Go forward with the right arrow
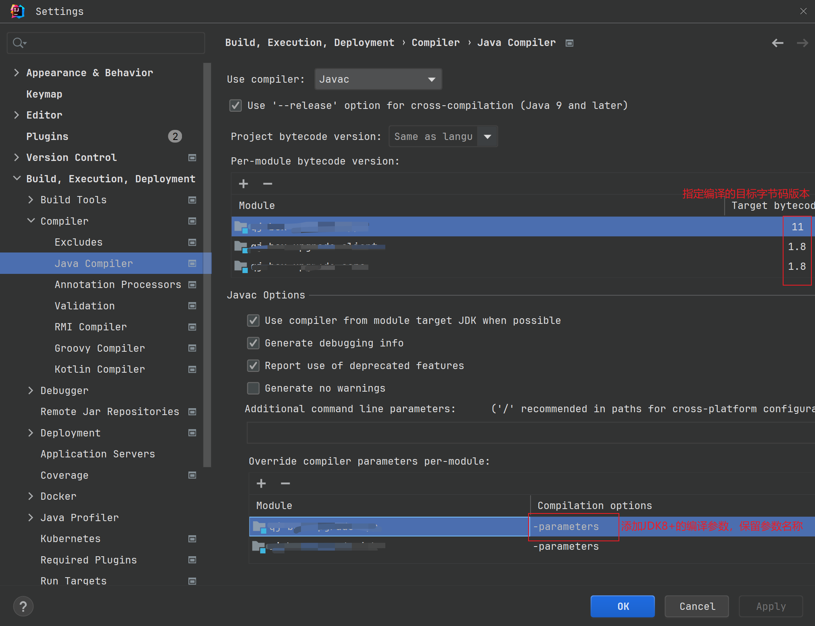 [802, 43]
